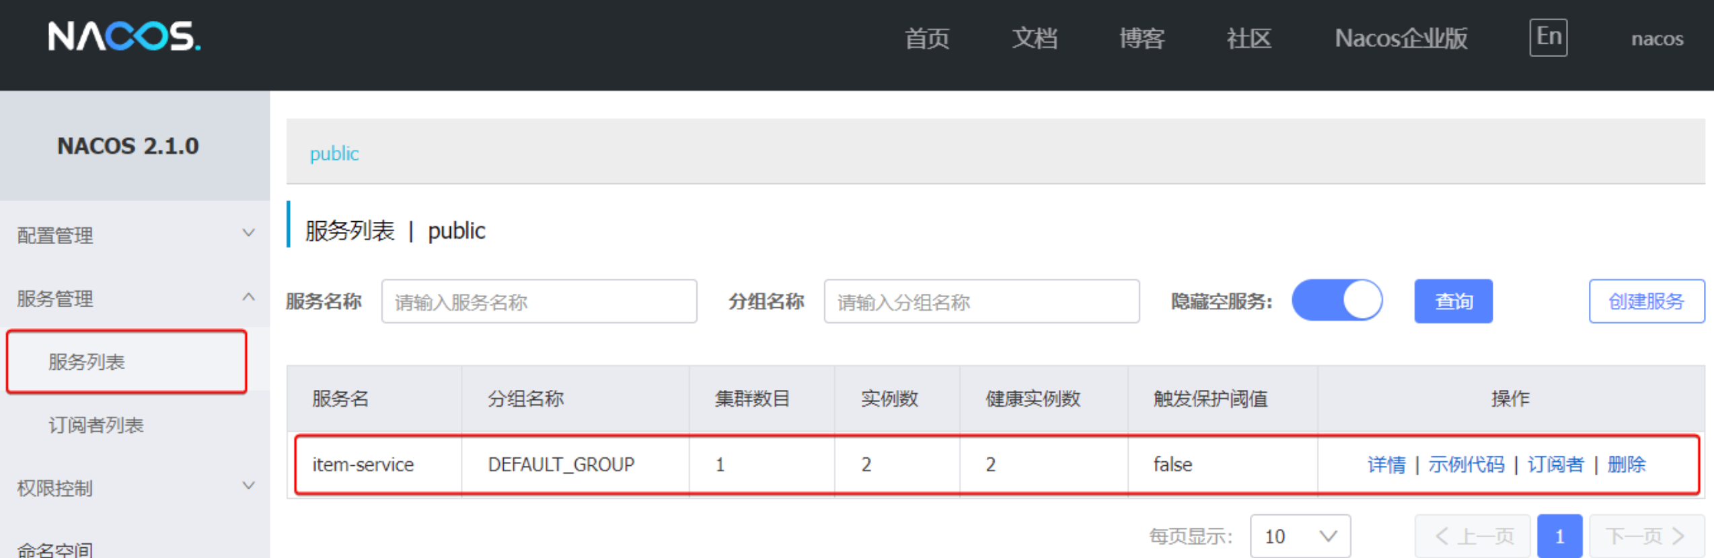This screenshot has width=1714, height=558.
Task: Focus the 服务名称 input field
Action: pyautogui.click(x=539, y=301)
